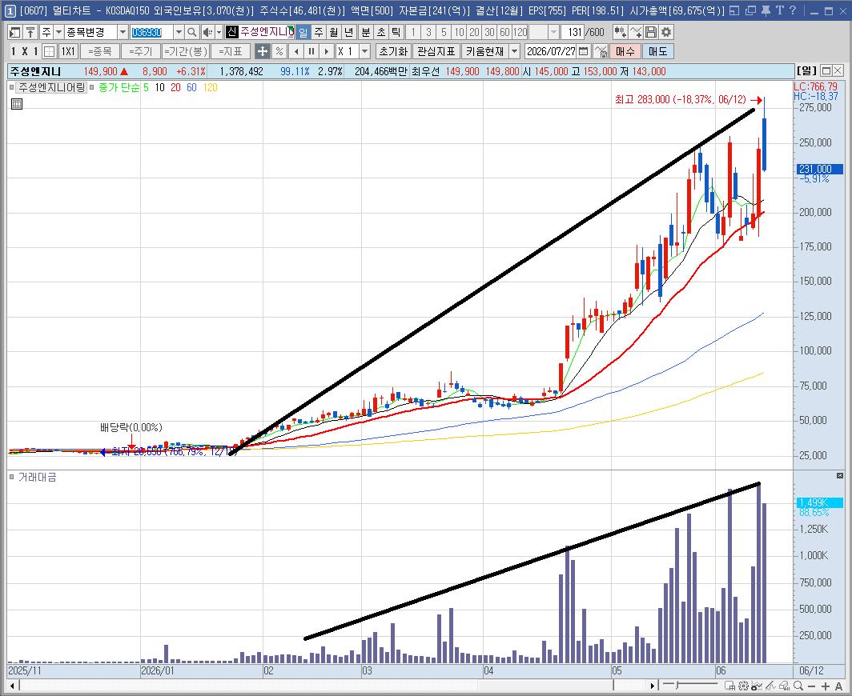This screenshot has width=852, height=696.
Task: Switch to the 분 minute period tab
Action: click(366, 33)
